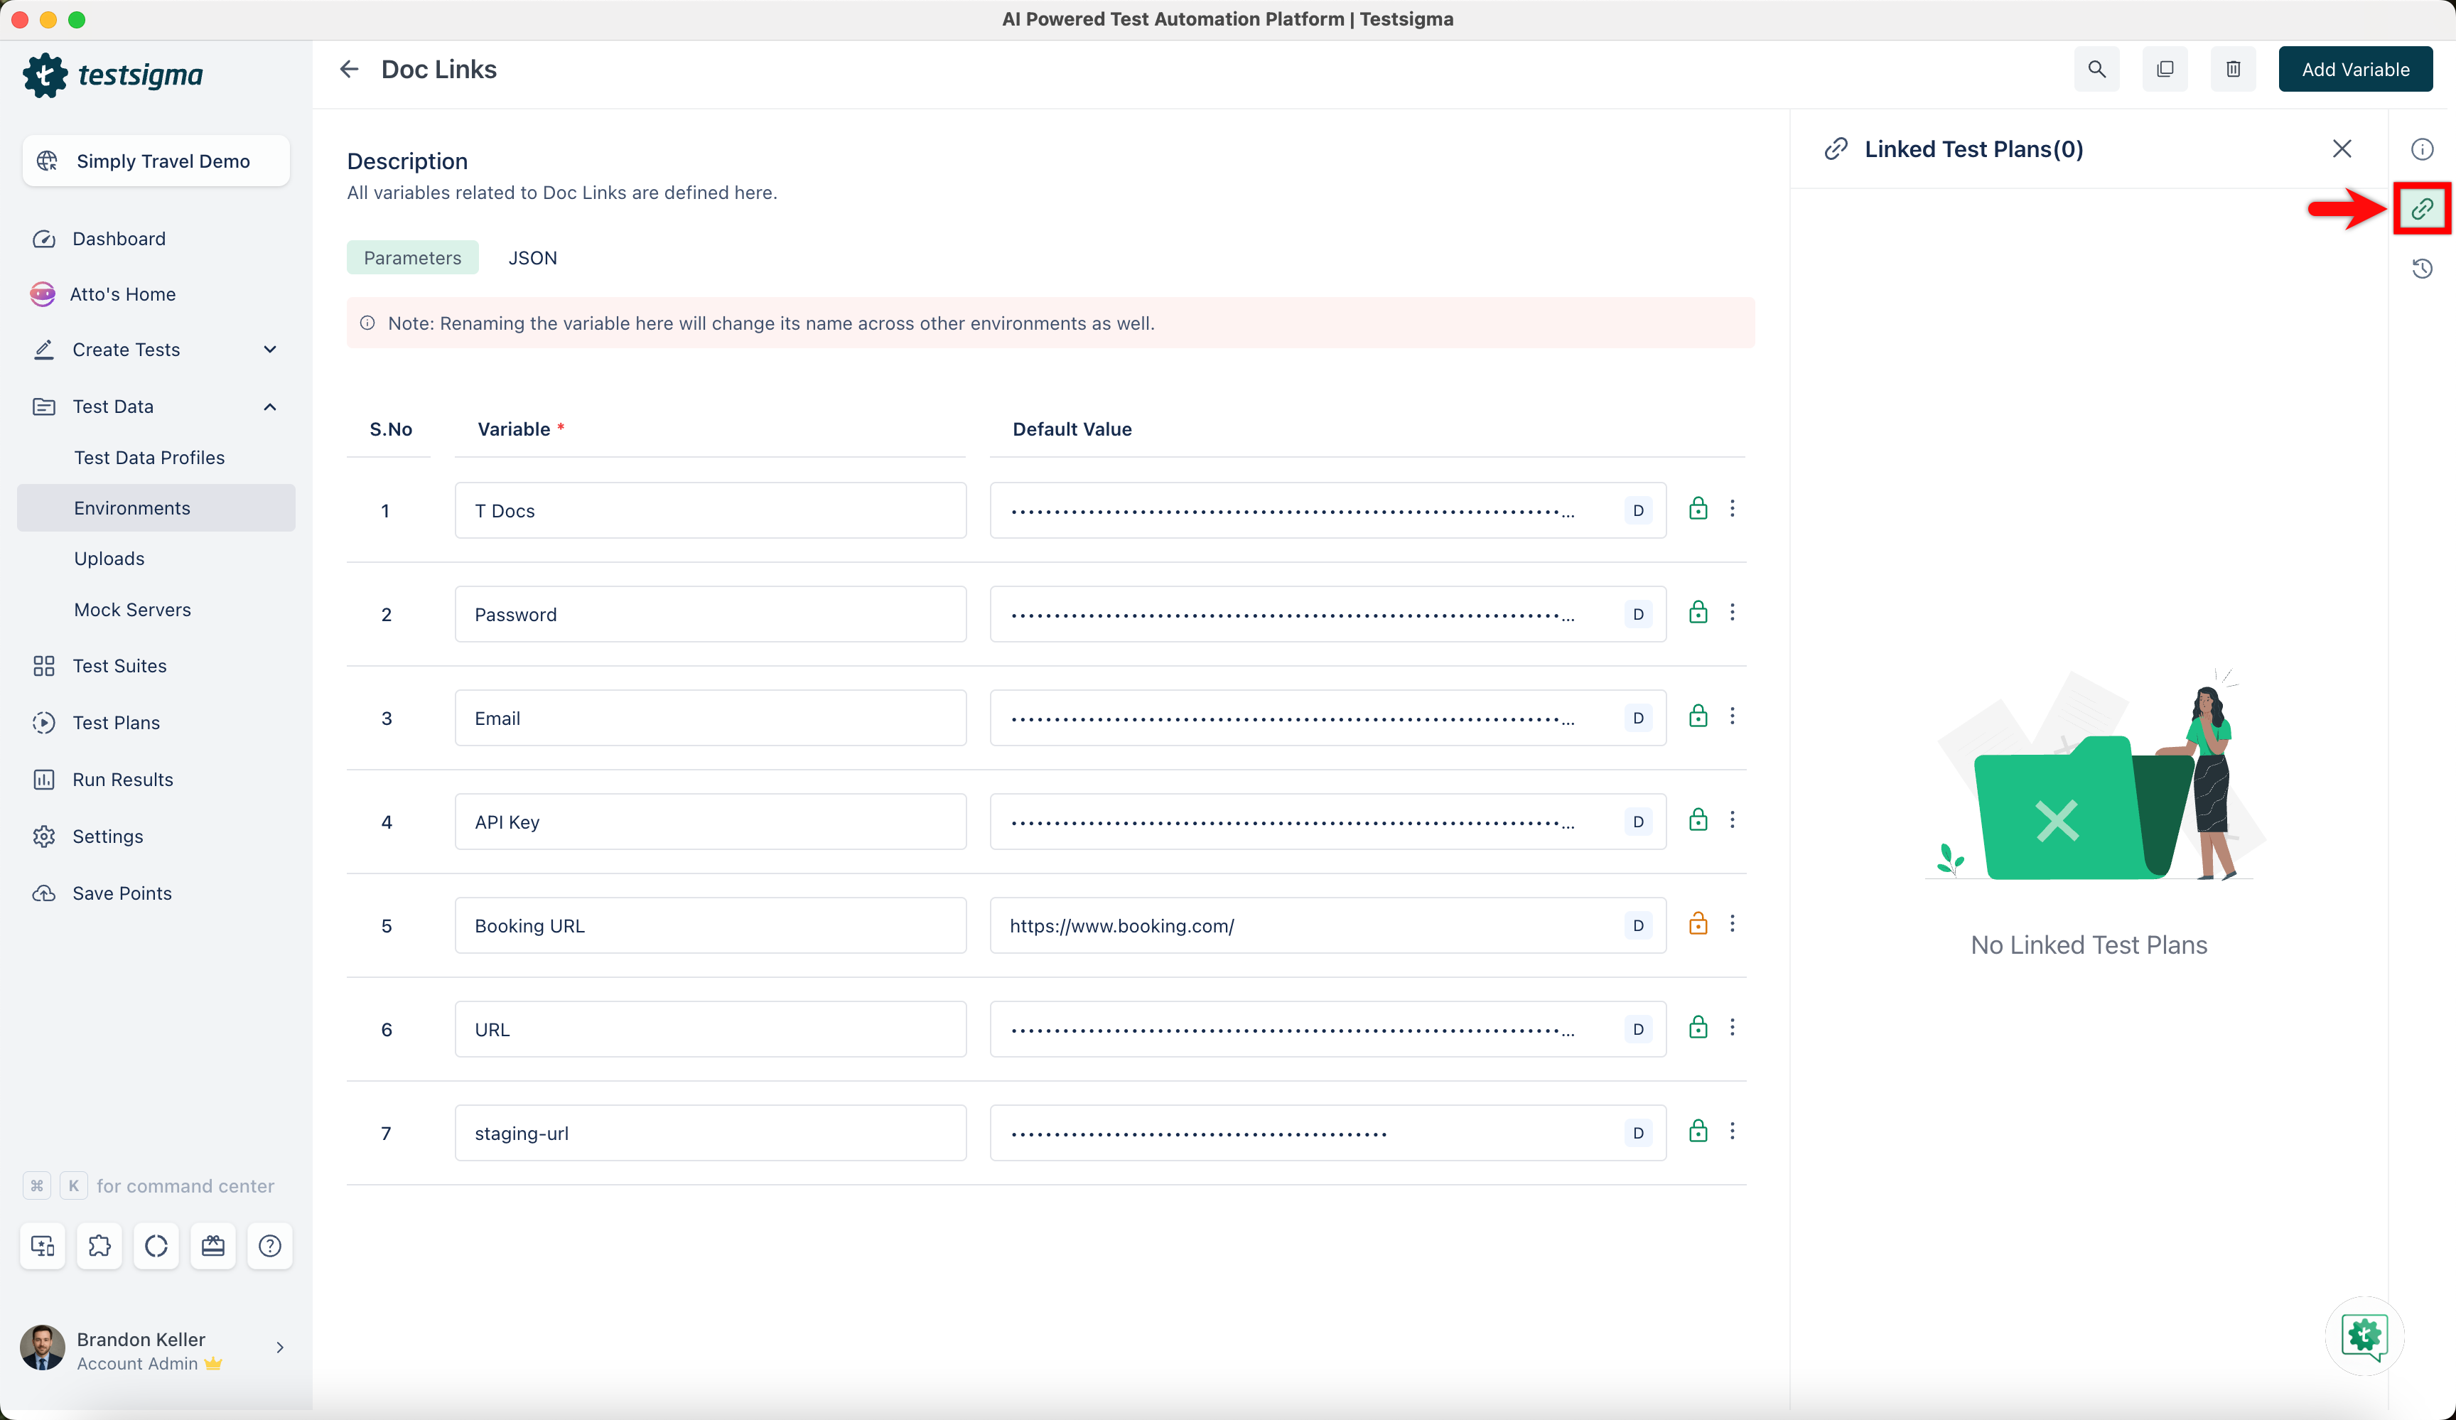Open the Simply Travel Demo project selector
2456x1420 pixels.
pos(156,161)
